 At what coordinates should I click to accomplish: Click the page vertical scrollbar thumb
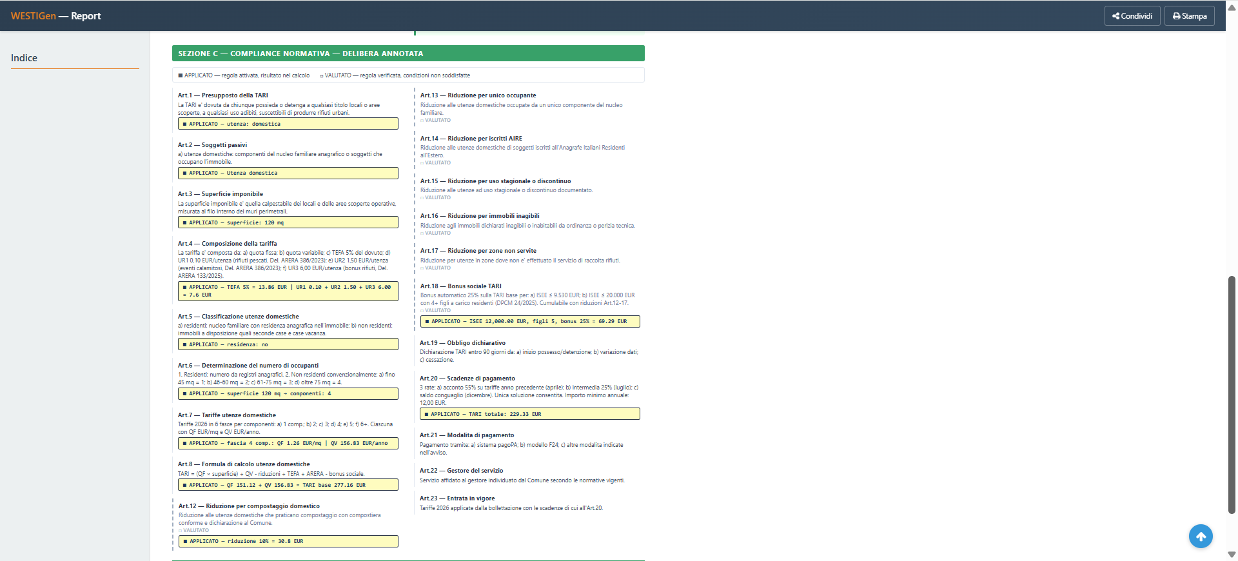tap(1232, 395)
